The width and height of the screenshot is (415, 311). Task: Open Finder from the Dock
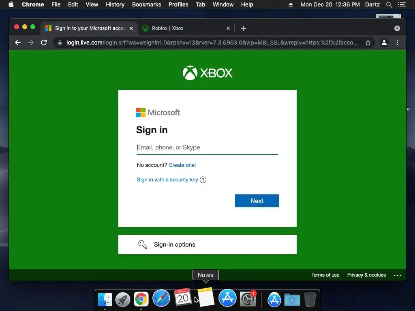tap(105, 299)
